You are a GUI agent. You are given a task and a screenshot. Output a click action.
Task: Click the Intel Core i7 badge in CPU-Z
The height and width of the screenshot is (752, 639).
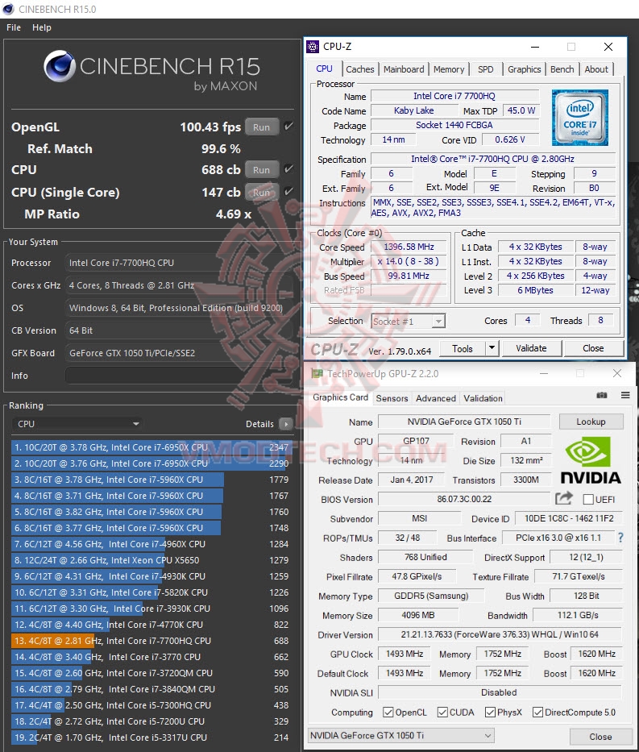pos(579,118)
